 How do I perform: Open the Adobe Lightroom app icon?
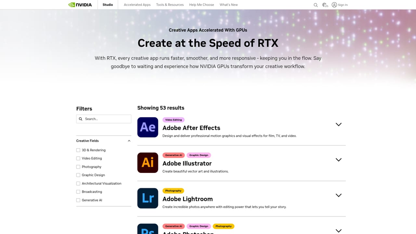[x=148, y=198]
